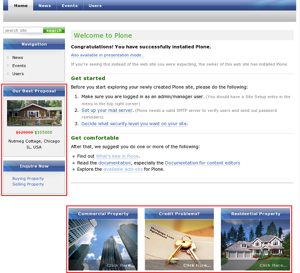Select News in the Navigation portlet

17,58
